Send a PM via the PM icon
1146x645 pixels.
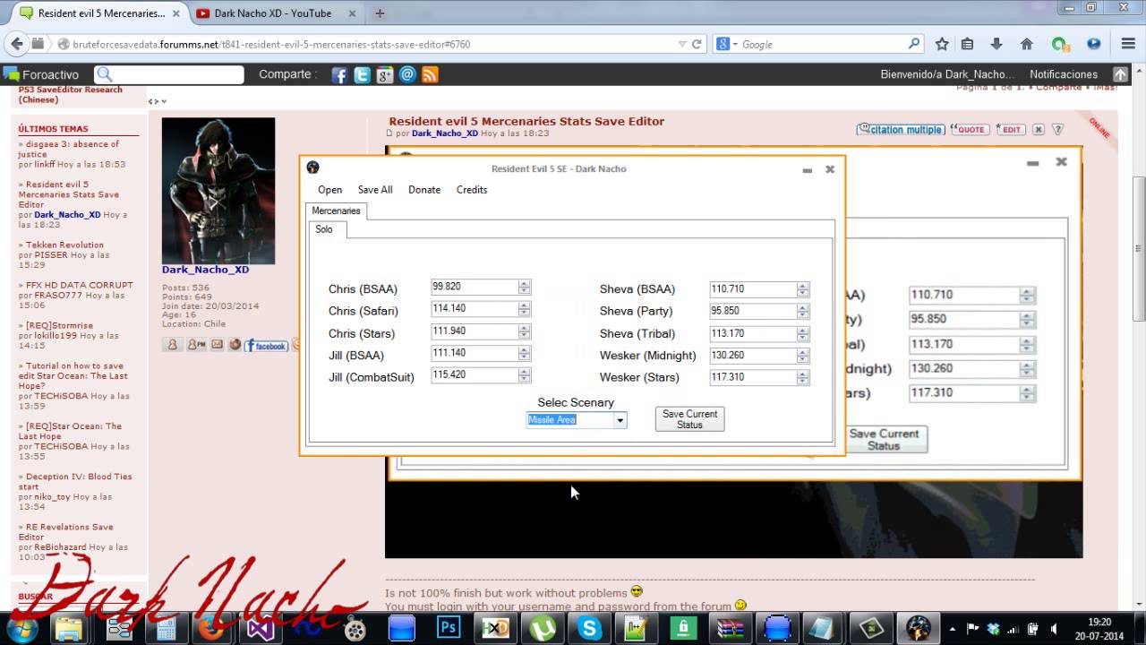pos(196,344)
